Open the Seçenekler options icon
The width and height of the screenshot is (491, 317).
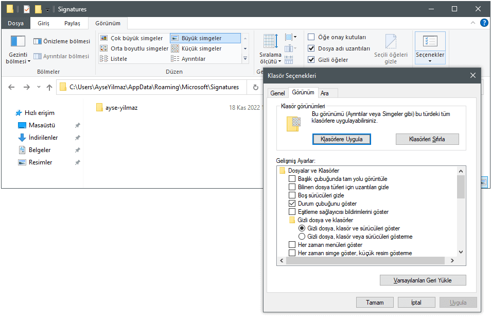(x=430, y=42)
